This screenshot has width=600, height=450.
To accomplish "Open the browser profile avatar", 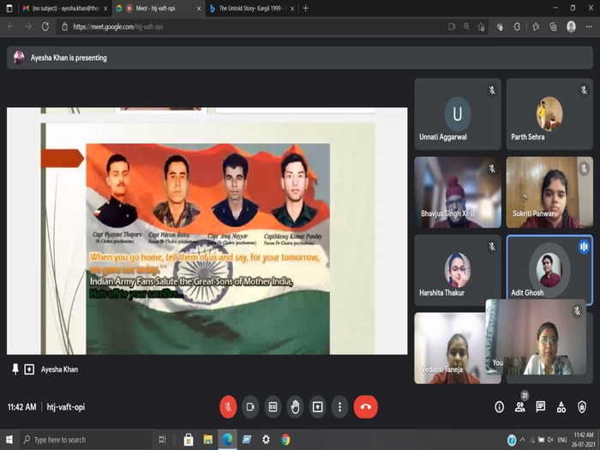I will pyautogui.click(x=571, y=27).
